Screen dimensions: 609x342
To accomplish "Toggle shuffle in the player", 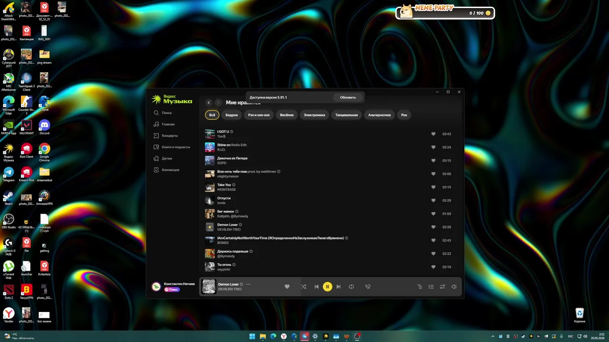I will [x=304, y=286].
